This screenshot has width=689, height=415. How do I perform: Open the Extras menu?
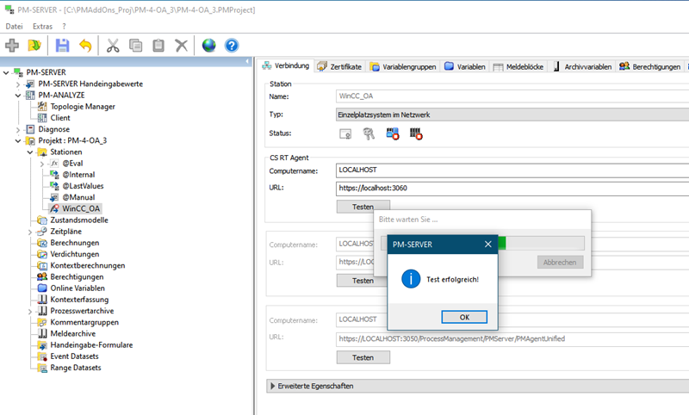[x=42, y=27]
